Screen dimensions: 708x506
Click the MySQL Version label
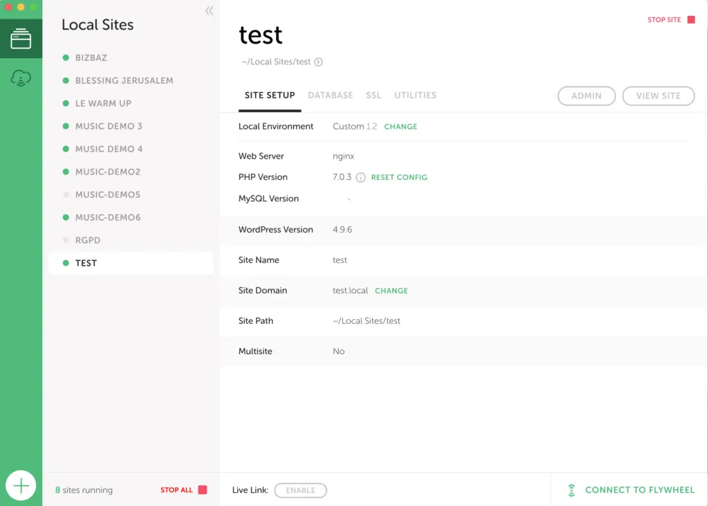point(269,199)
